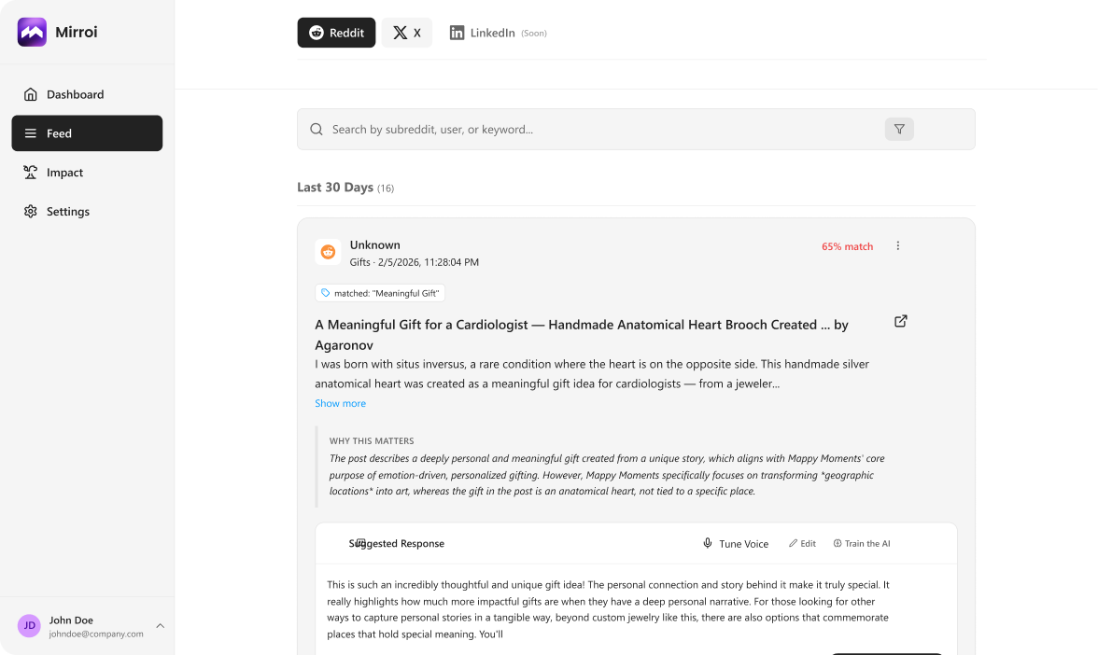This screenshot has width=1098, height=655.
Task: Click the search magnifier icon
Action: coord(317,130)
